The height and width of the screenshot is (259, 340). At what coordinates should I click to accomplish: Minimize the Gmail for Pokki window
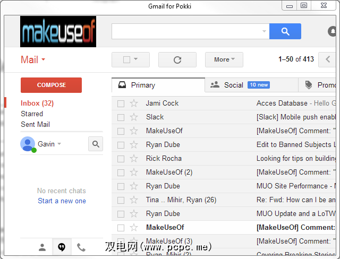click(x=290, y=6)
